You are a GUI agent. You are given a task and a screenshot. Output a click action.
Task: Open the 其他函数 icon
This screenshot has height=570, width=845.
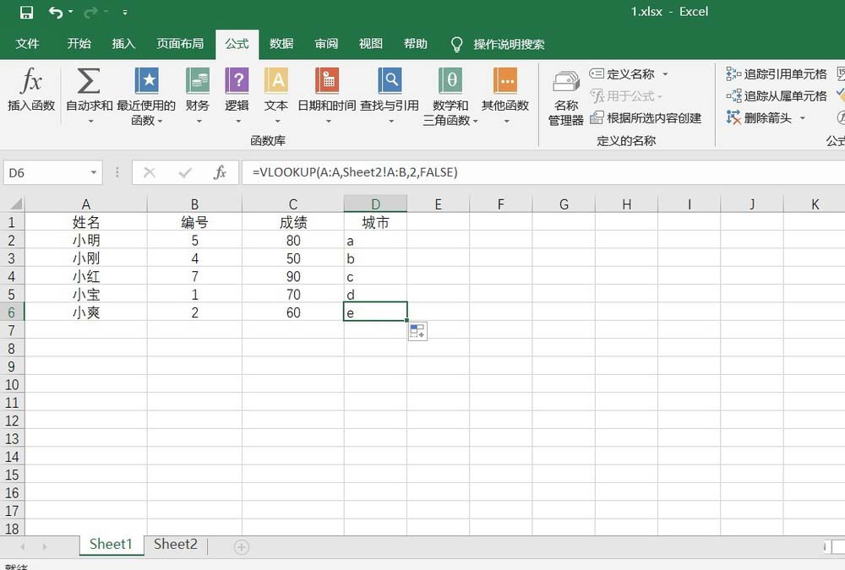click(x=505, y=81)
